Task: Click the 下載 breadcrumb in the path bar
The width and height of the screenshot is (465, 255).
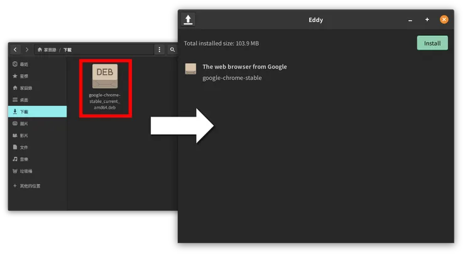Action: [x=67, y=50]
